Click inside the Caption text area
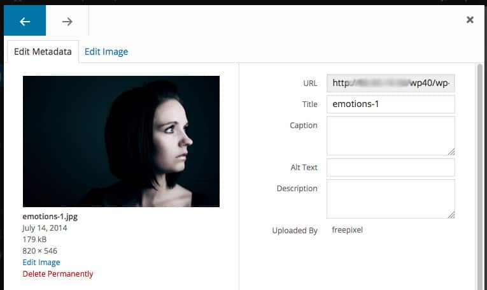 coord(390,135)
